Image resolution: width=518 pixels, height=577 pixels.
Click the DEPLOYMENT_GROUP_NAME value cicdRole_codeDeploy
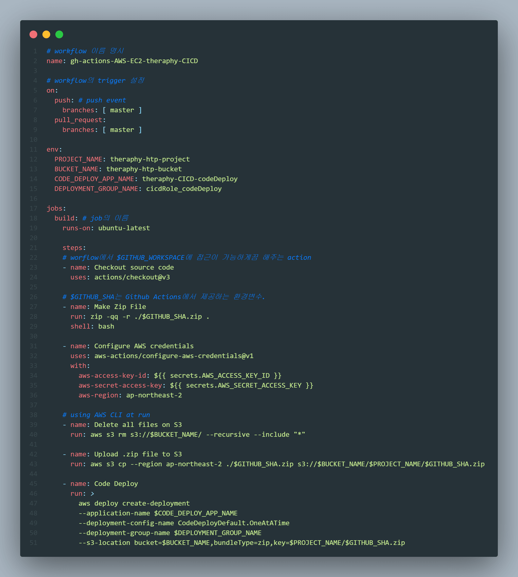[x=184, y=189]
